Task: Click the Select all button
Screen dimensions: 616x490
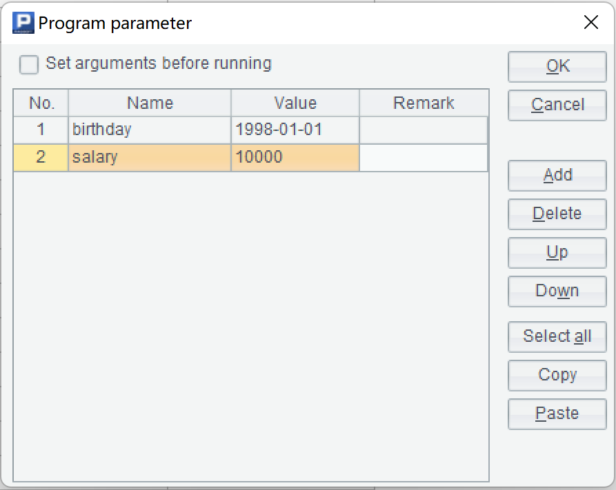Action: pos(557,336)
